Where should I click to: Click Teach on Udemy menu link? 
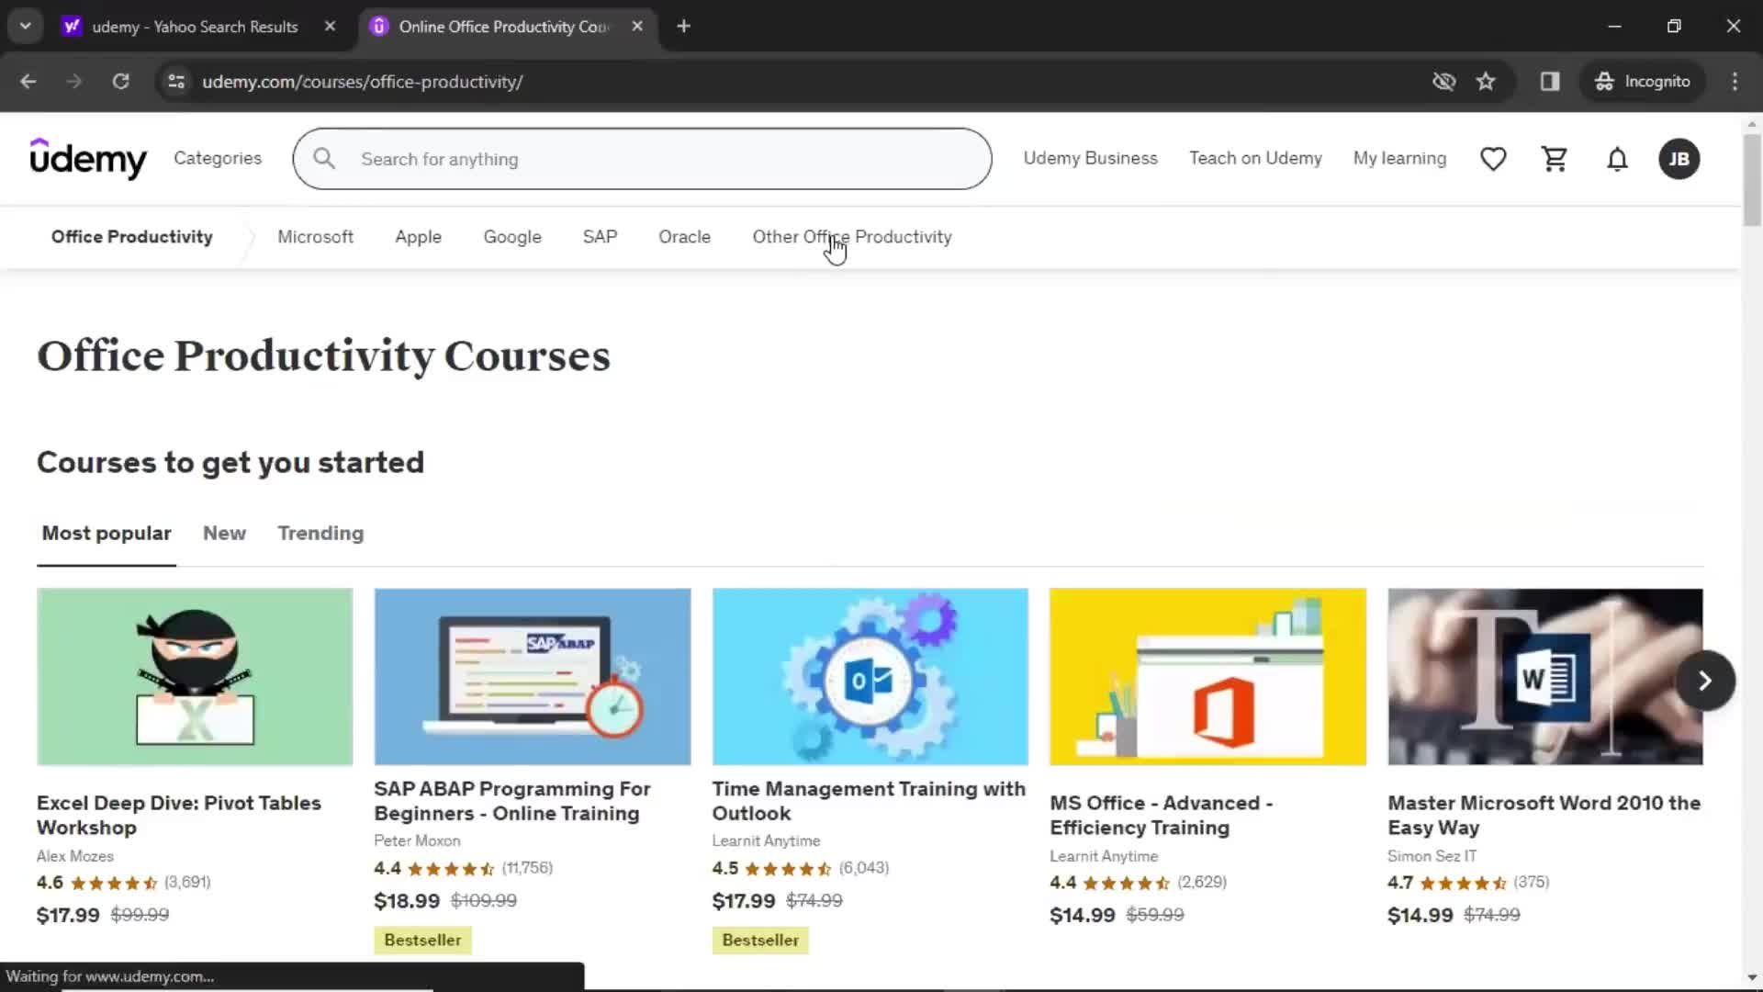pos(1254,157)
